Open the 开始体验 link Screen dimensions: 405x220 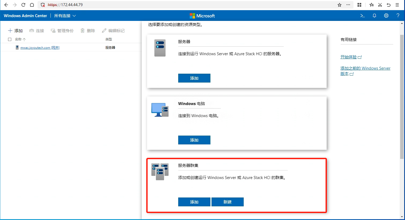pyautogui.click(x=351, y=57)
